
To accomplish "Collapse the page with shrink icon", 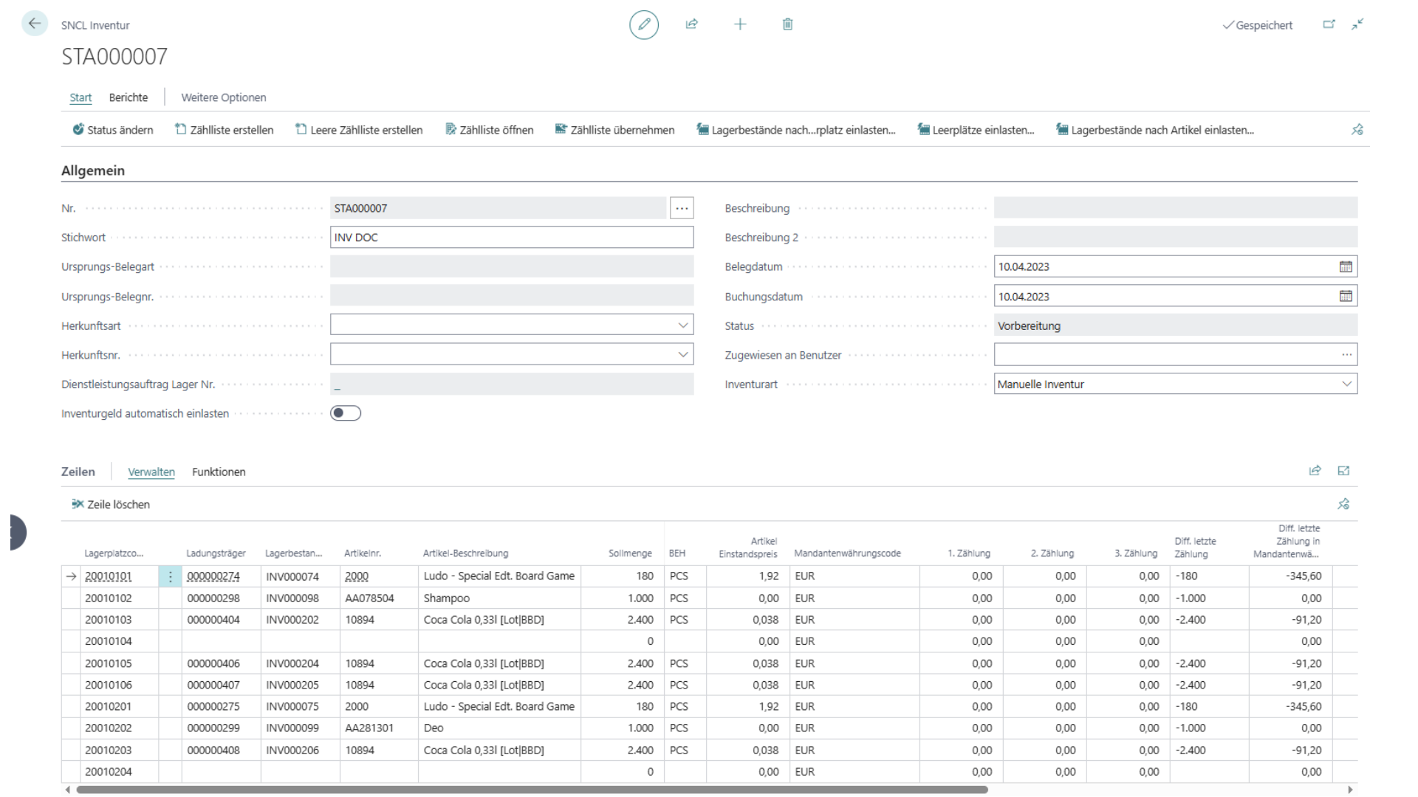I will coord(1357,24).
